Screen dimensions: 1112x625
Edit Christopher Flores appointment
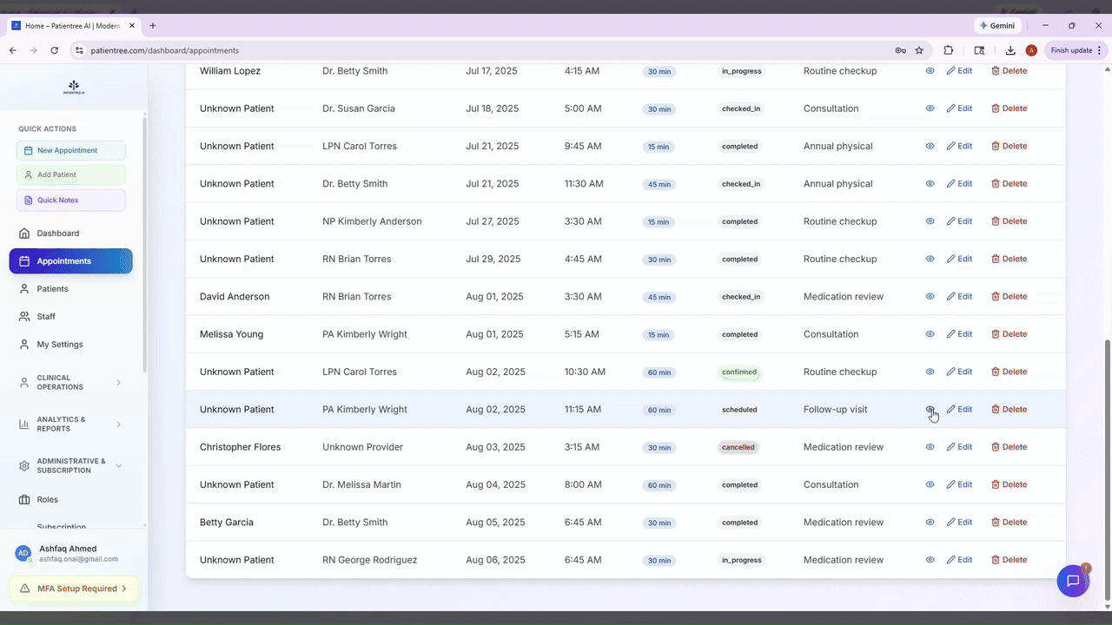coord(959,447)
